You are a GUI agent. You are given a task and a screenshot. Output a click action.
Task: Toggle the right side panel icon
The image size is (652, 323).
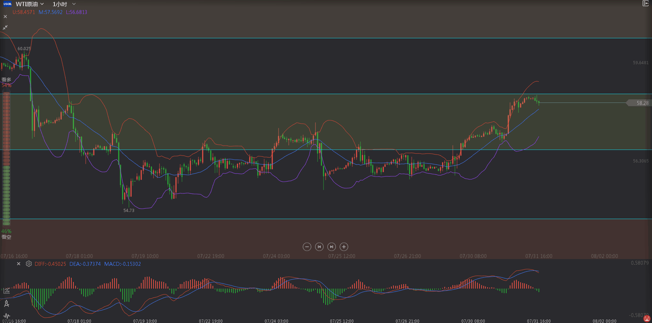[x=646, y=4]
